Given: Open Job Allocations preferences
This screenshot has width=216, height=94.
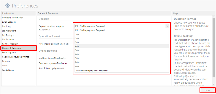Looking at the screenshot, I should pyautogui.click(x=9, y=31).
